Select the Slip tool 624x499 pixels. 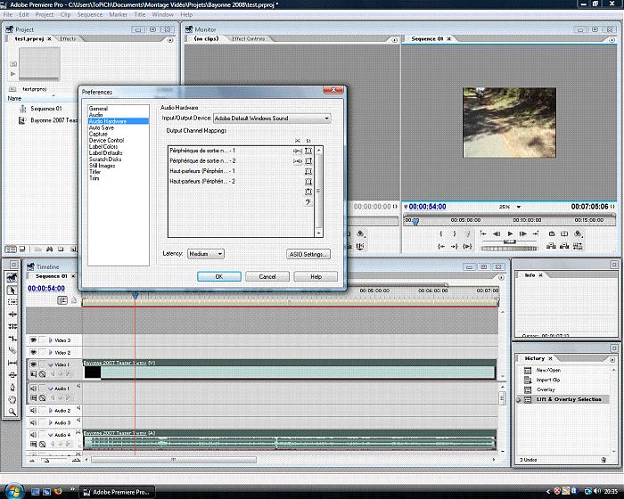[x=12, y=363]
